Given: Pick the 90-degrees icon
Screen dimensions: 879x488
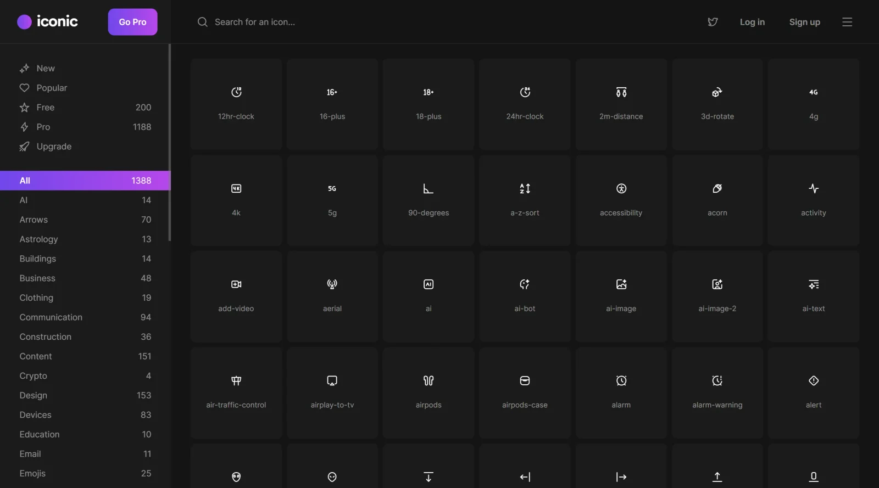Looking at the screenshot, I should click(x=429, y=200).
